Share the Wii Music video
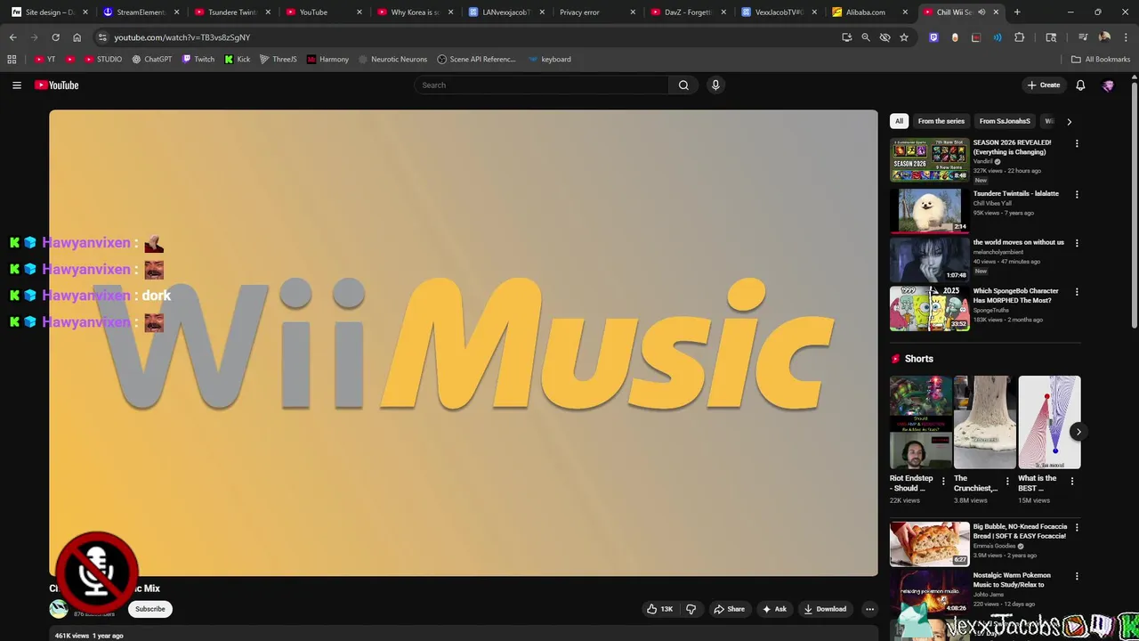 click(729, 609)
